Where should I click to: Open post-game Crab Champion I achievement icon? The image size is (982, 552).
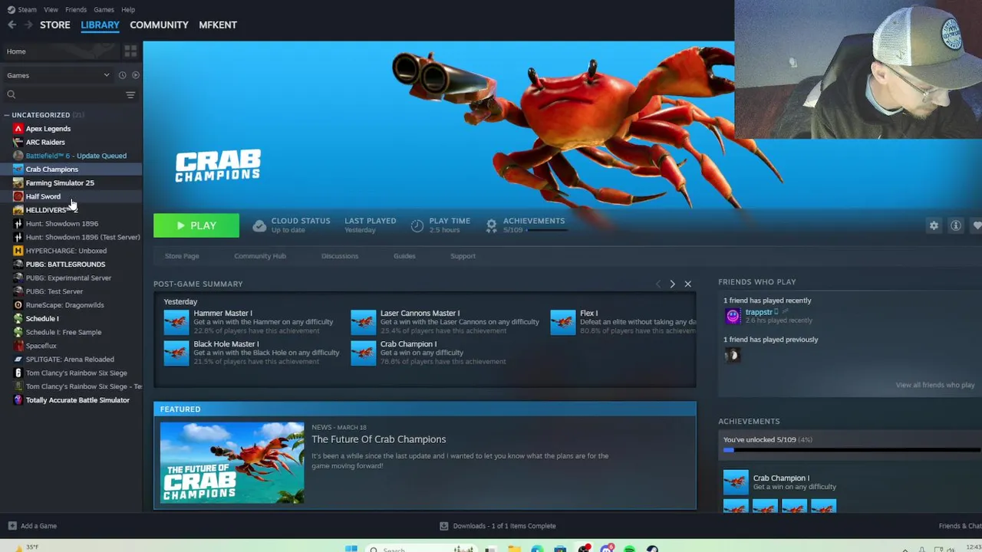point(363,353)
